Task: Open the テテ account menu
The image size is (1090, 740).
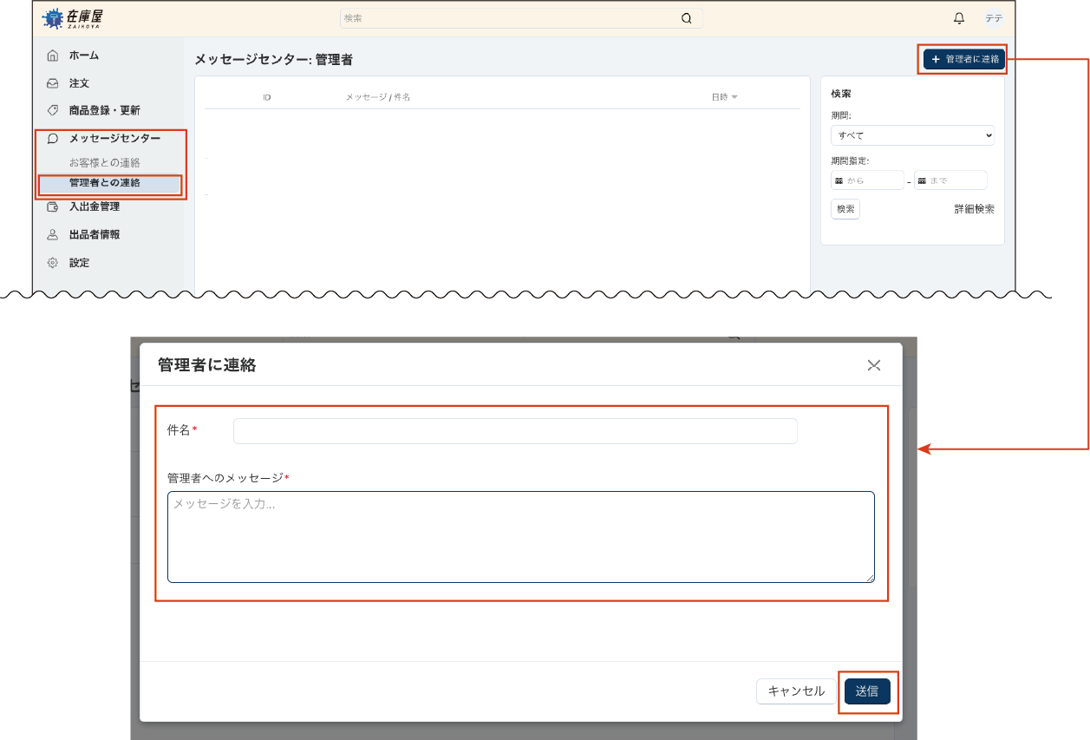Action: point(993,17)
